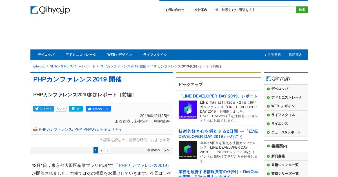Click the PHPカンファレンス tag link
This screenshot has height=177, width=338.
[55, 129]
